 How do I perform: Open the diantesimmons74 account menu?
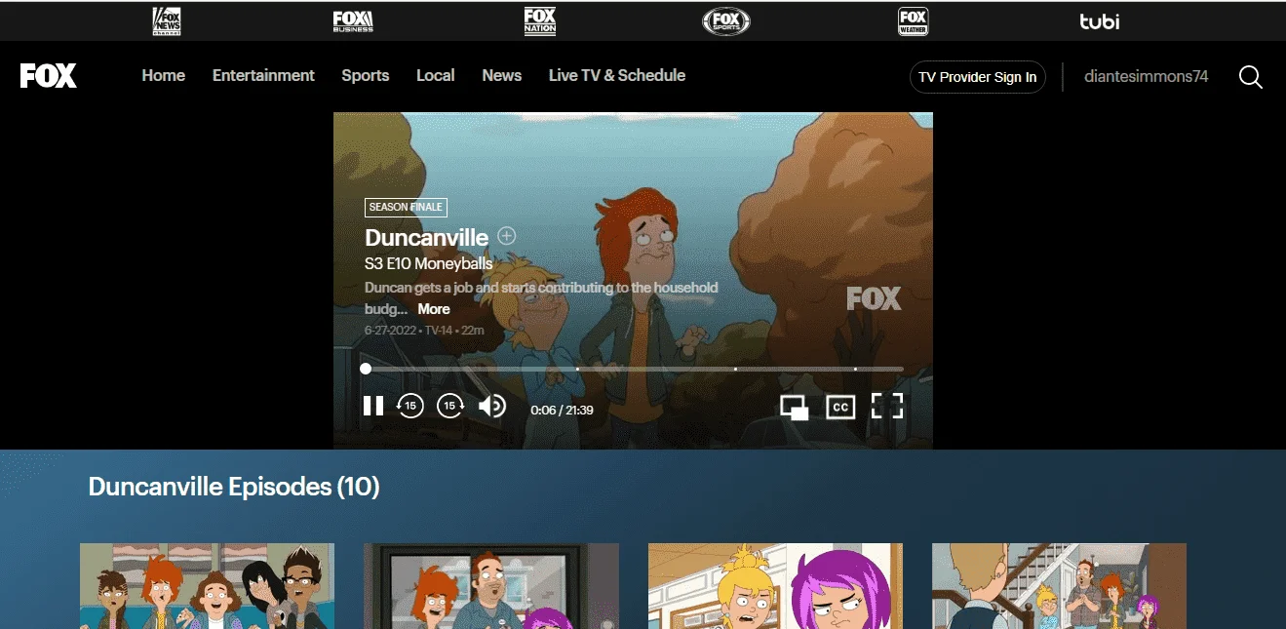(1147, 76)
